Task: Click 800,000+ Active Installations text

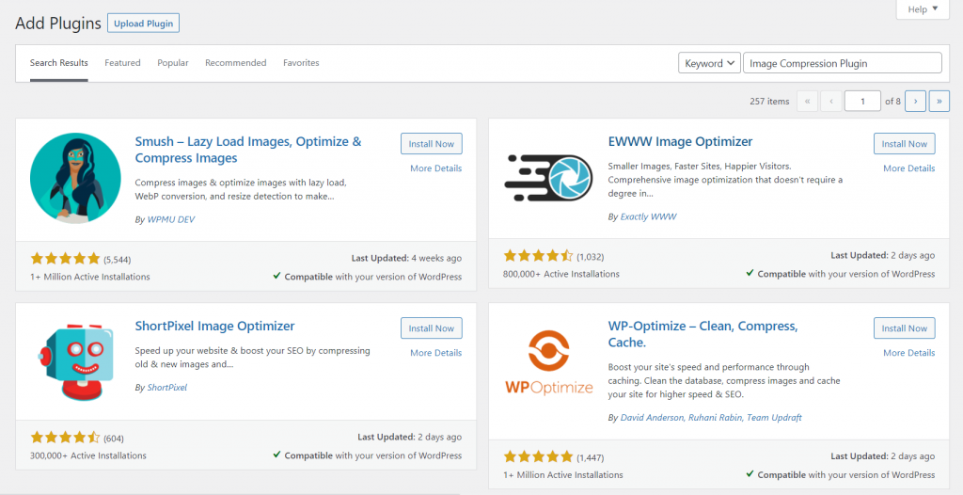Action: (x=561, y=274)
